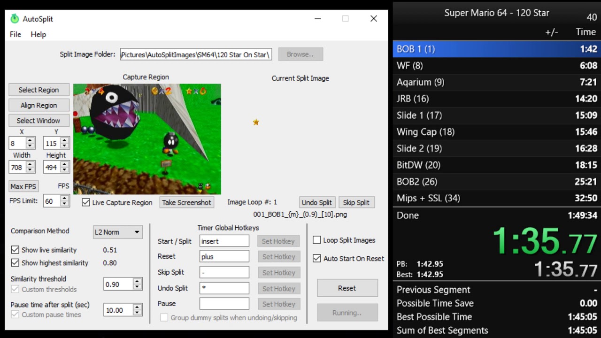Select the BOB2 (26) split row

tap(497, 182)
